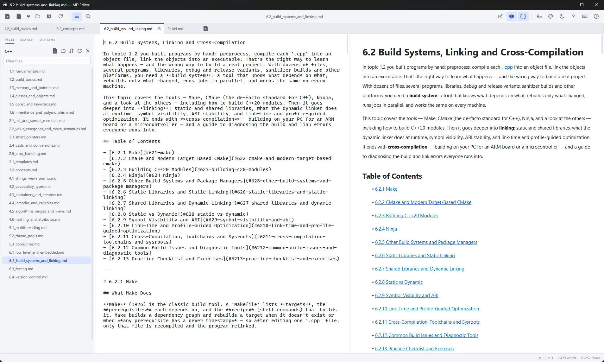Show keyboard shortcuts
Image resolution: width=604 pixels, height=362 pixels.
click(585, 16)
